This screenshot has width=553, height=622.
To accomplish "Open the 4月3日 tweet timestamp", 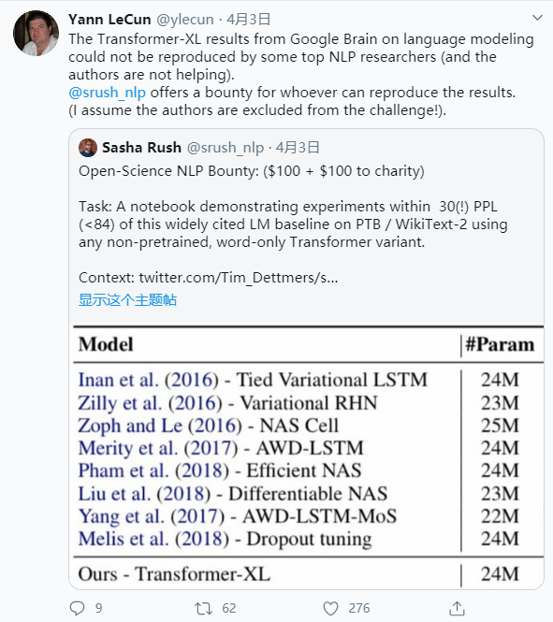I will 248,19.
